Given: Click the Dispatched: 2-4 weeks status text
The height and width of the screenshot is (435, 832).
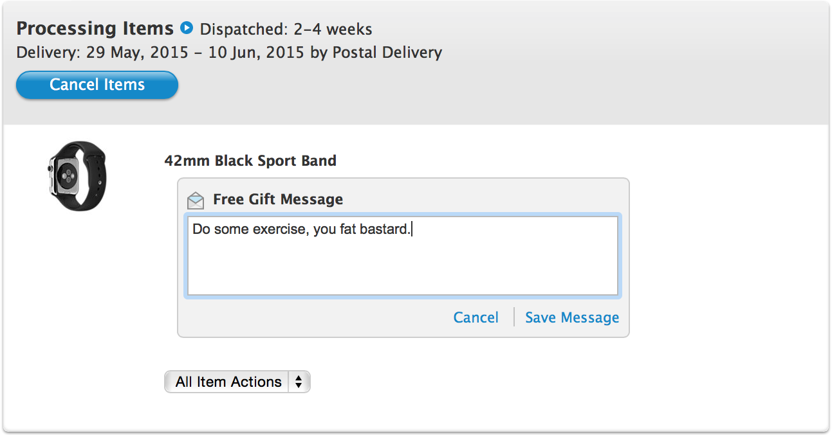Looking at the screenshot, I should tap(286, 30).
